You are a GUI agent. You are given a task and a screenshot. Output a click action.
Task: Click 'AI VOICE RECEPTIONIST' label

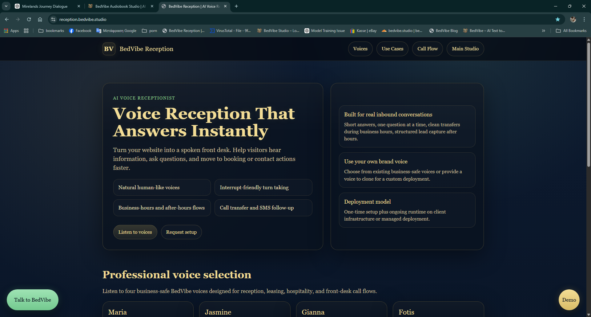point(144,98)
